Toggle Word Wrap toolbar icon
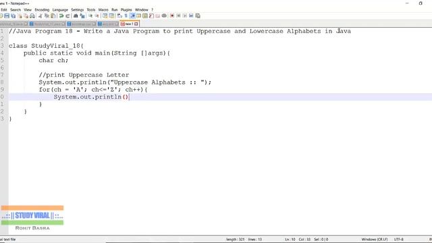The image size is (432, 243). (119, 16)
